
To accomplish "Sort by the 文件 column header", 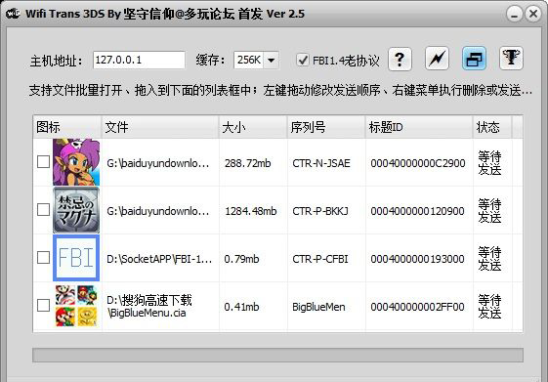I will (x=160, y=127).
